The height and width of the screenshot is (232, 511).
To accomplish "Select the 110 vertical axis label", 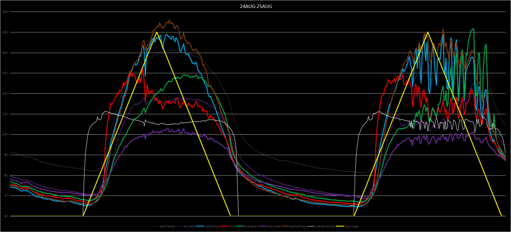I will pos(5,114).
